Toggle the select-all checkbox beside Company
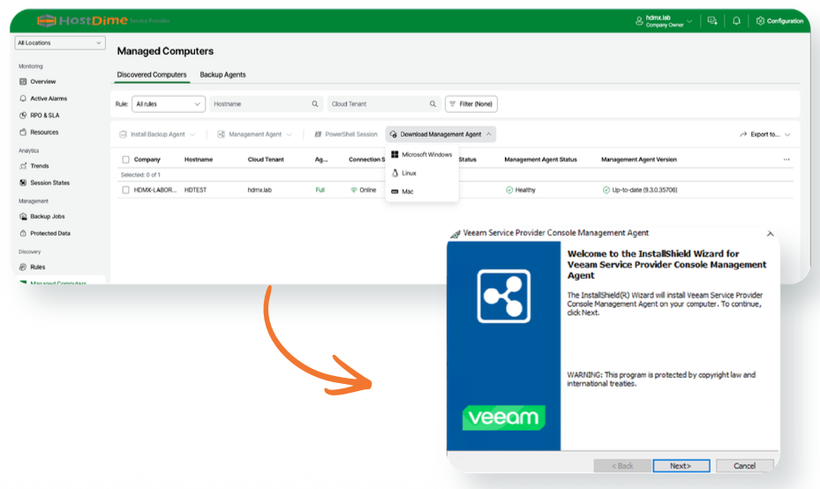The image size is (820, 489). click(x=125, y=160)
